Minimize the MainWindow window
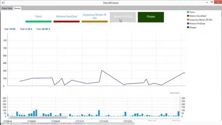The image size is (222, 125). click(x=207, y=2)
